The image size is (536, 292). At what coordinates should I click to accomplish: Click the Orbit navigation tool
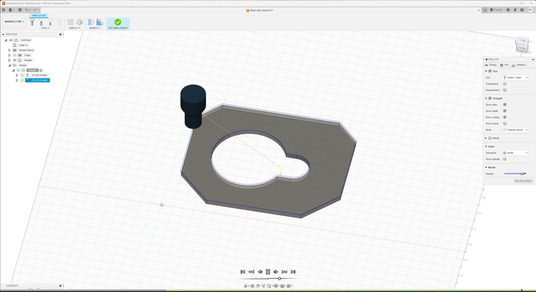(x=246, y=286)
